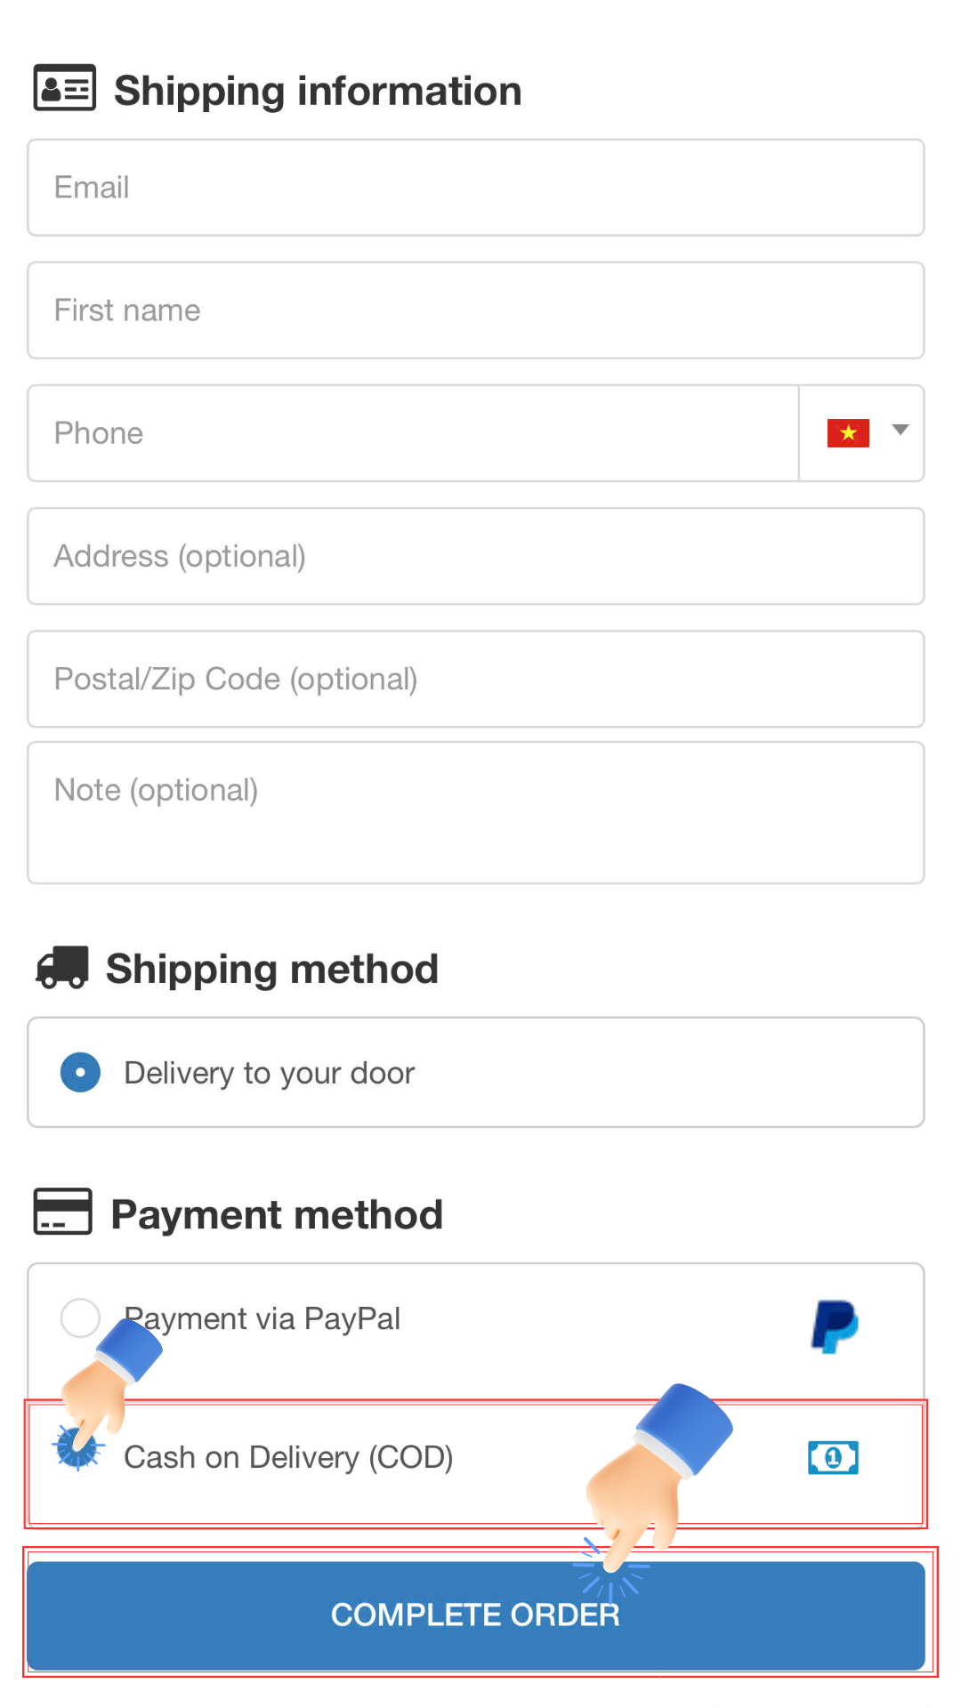
Task: Click the Shipping method heading text
Action: pyautogui.click(x=272, y=969)
